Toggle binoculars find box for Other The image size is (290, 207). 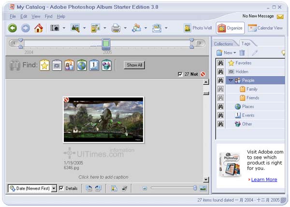pyautogui.click(x=220, y=124)
